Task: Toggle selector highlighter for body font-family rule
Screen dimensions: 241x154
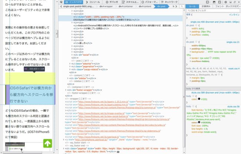Action: 193,106
